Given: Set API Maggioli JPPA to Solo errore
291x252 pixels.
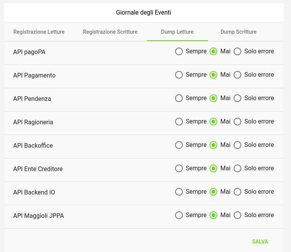Looking at the screenshot, I should pos(237,215).
